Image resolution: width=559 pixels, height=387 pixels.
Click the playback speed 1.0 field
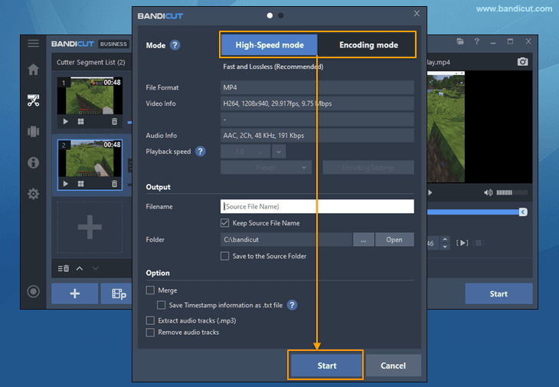coord(245,152)
